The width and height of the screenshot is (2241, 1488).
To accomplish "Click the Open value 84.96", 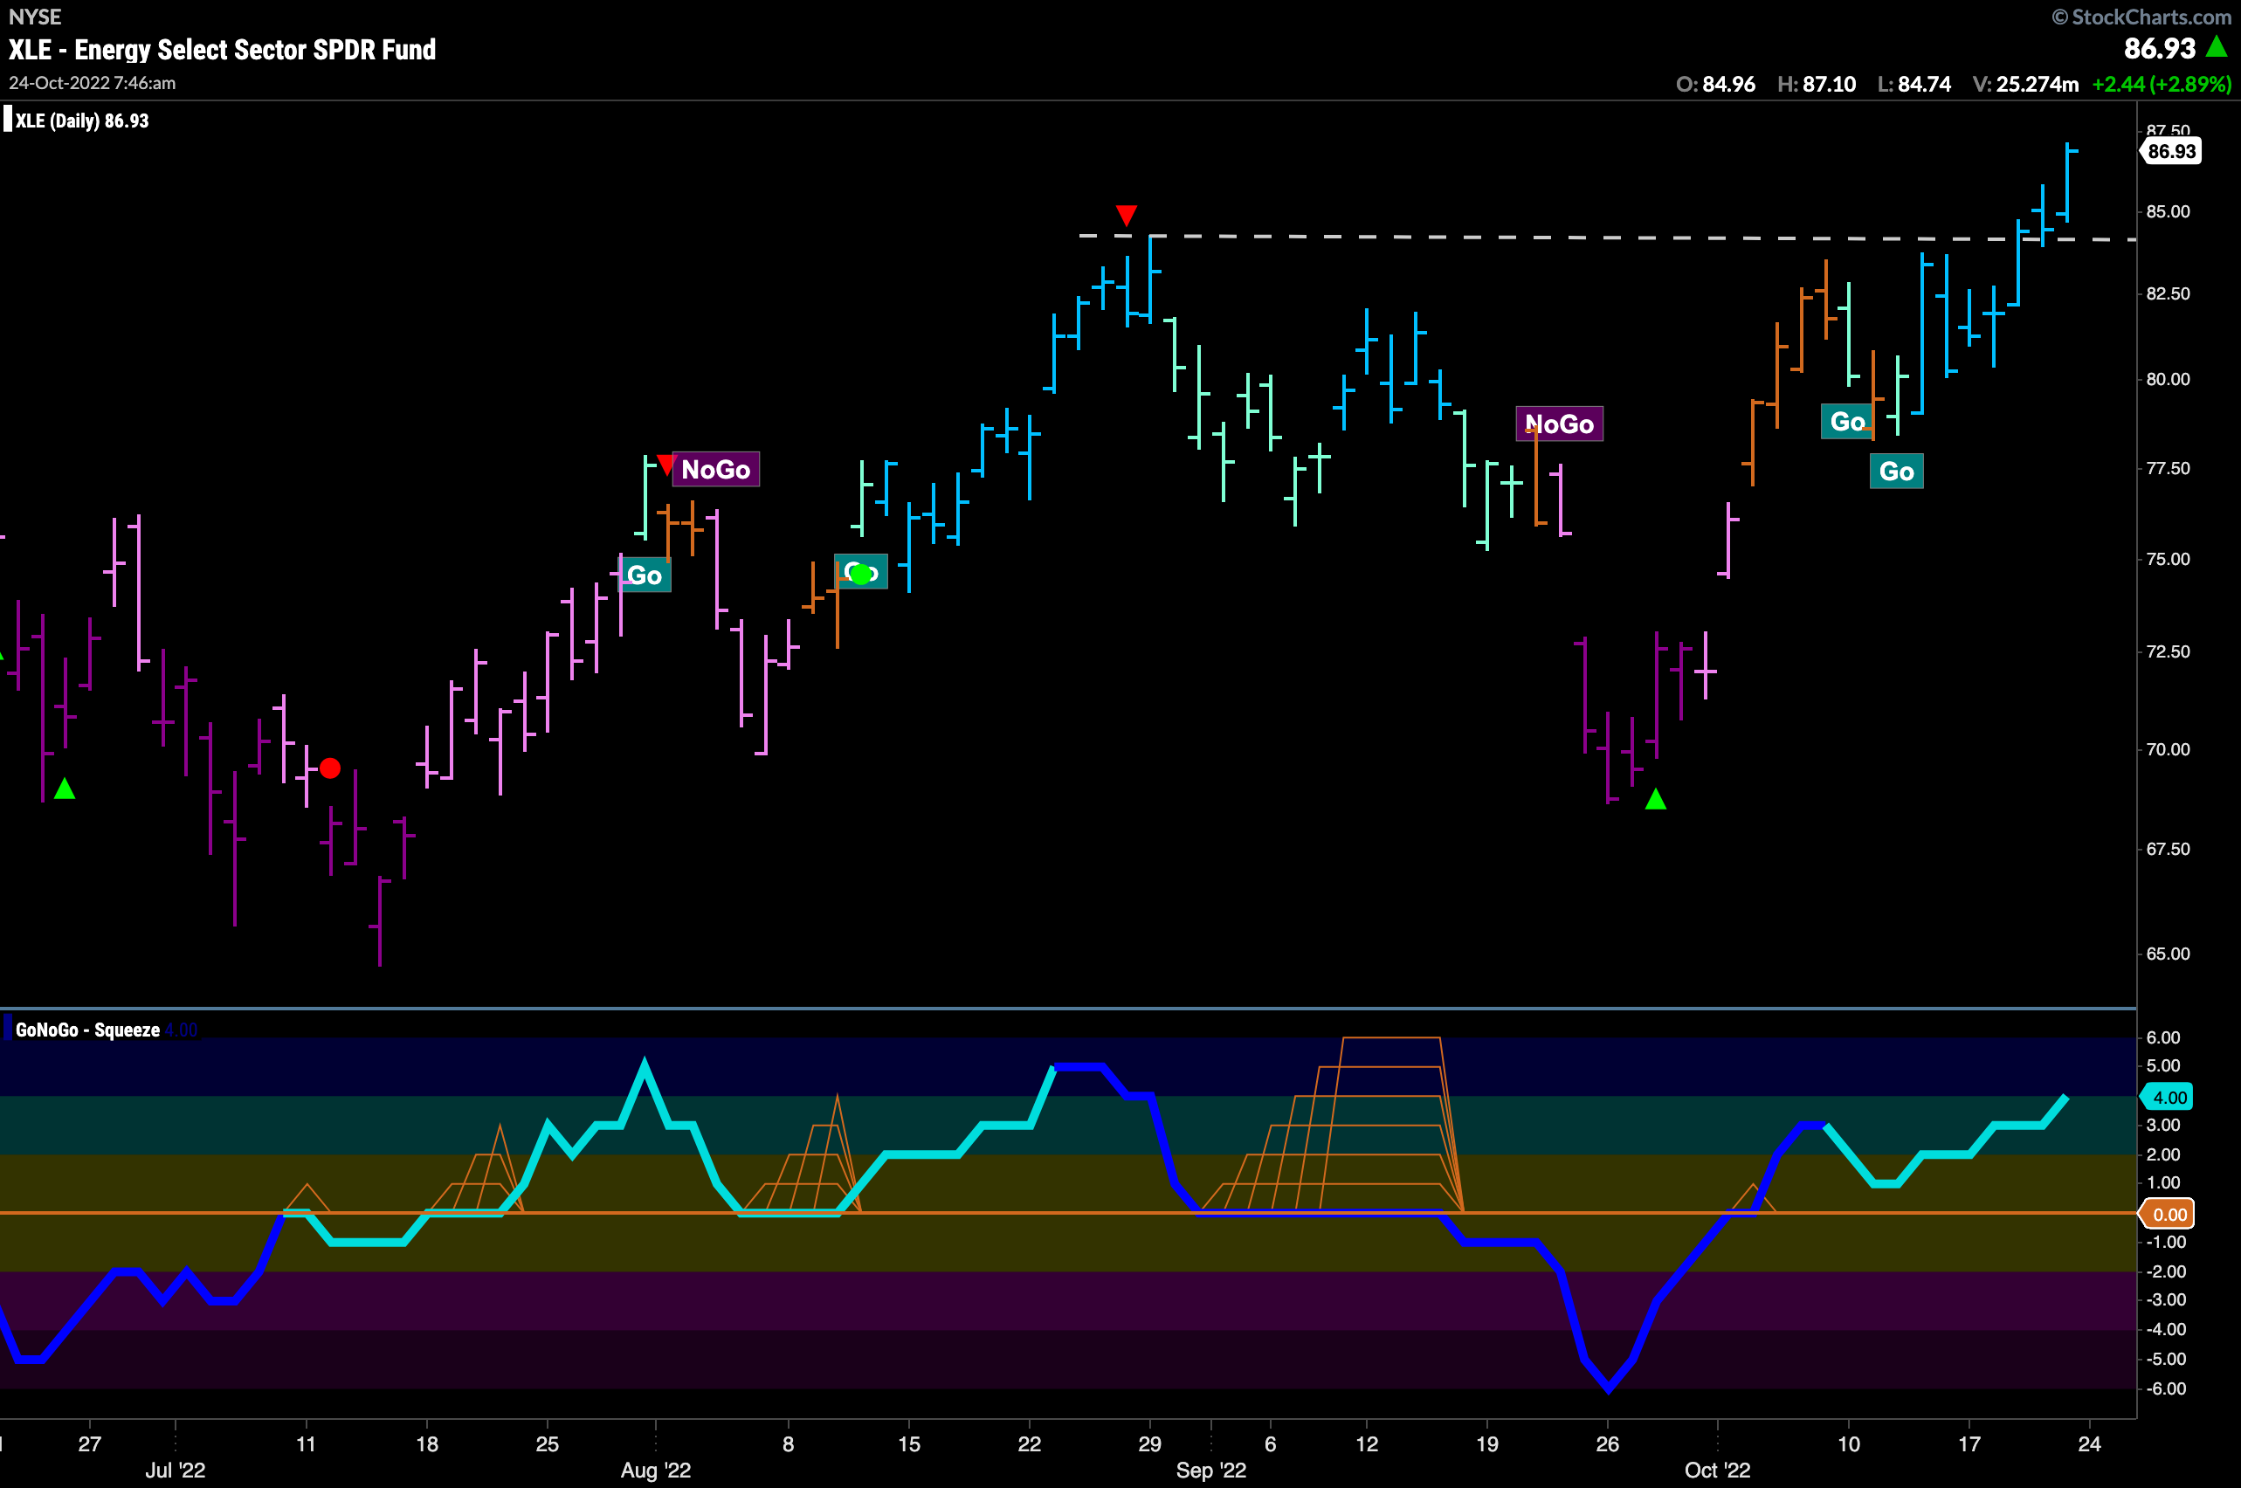I will point(1728,84).
